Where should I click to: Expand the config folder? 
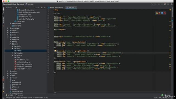[x=8, y=31]
